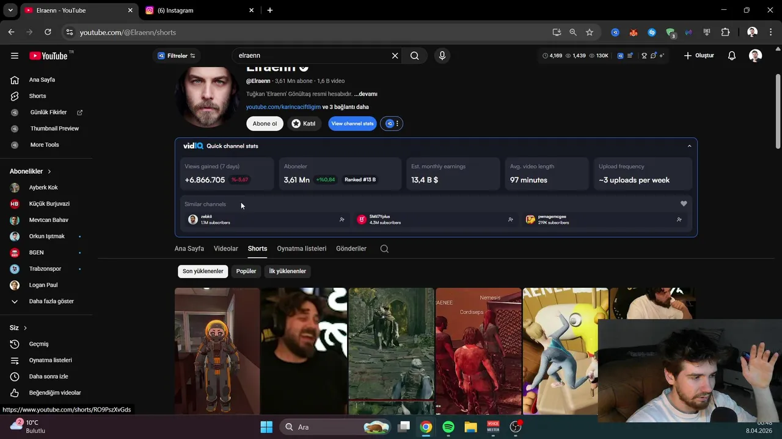Expand channel description with ...devamı
This screenshot has width=782, height=439.
(x=365, y=94)
